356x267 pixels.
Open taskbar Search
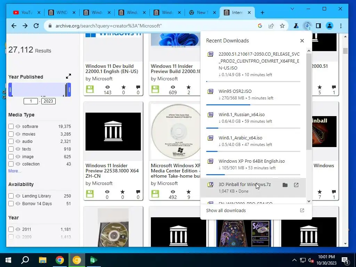25,260
